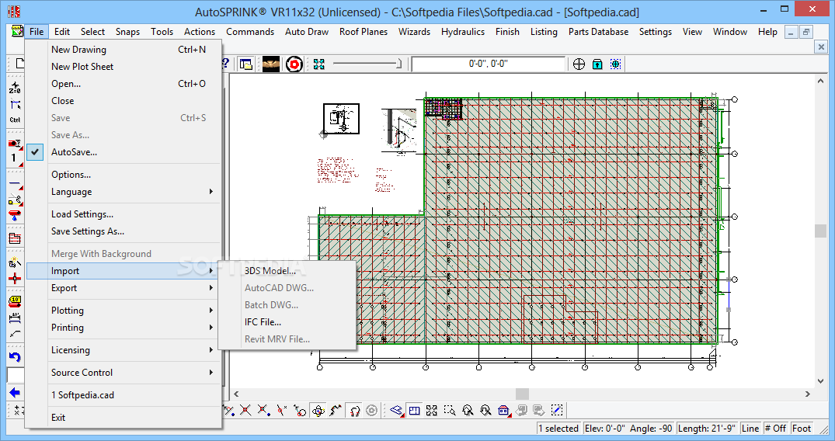Image resolution: width=835 pixels, height=441 pixels.
Task: Open the properties window toolbar icon
Action: (x=245, y=64)
